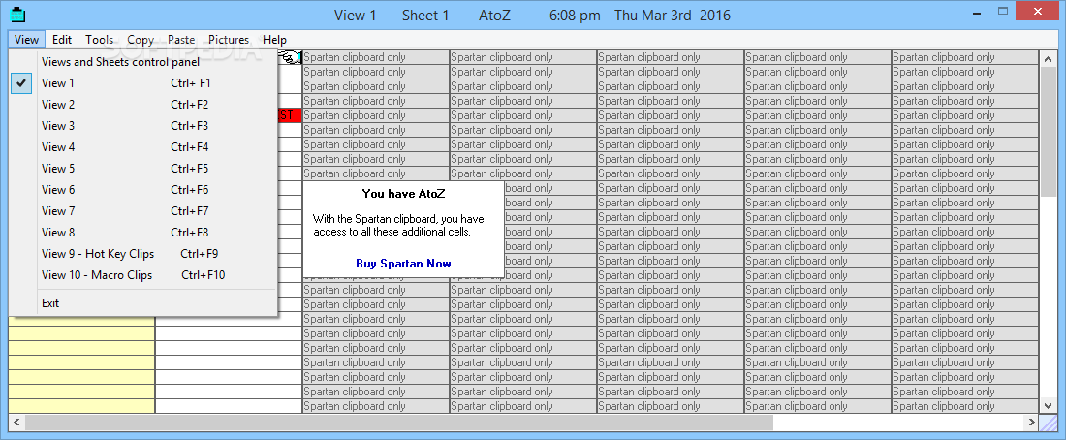This screenshot has height=440, width=1066.
Task: Maximize the AtoZ window
Action: [1003, 12]
